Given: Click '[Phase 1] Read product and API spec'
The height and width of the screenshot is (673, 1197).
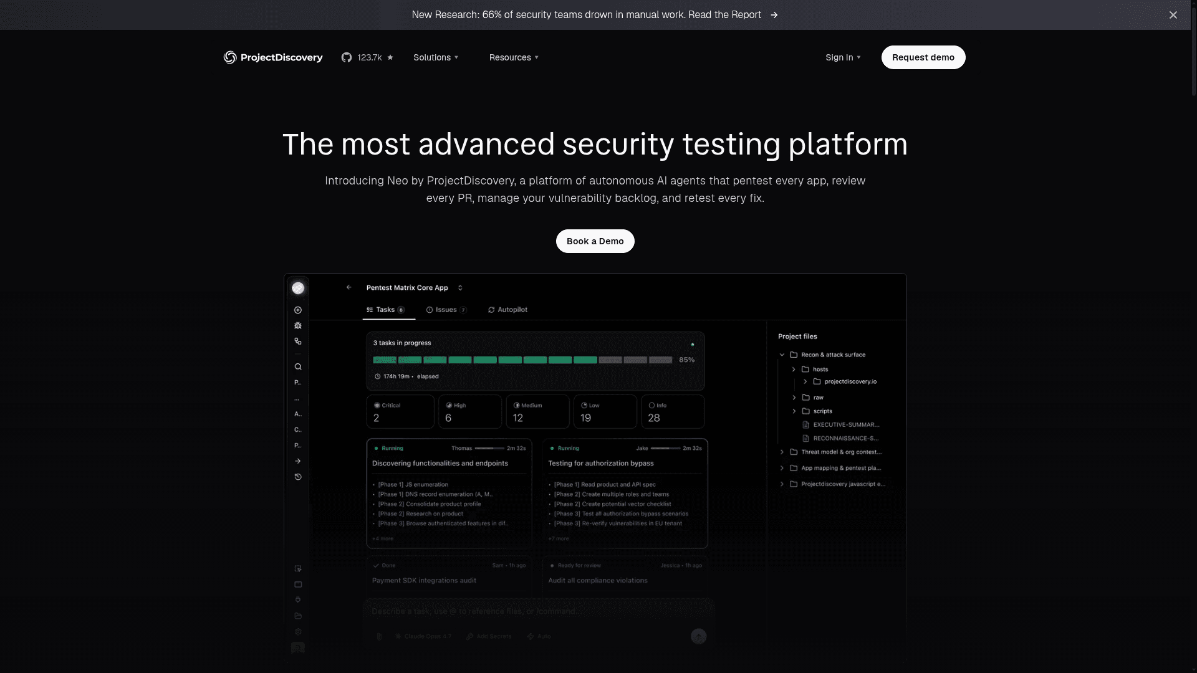Looking at the screenshot, I should [605, 484].
